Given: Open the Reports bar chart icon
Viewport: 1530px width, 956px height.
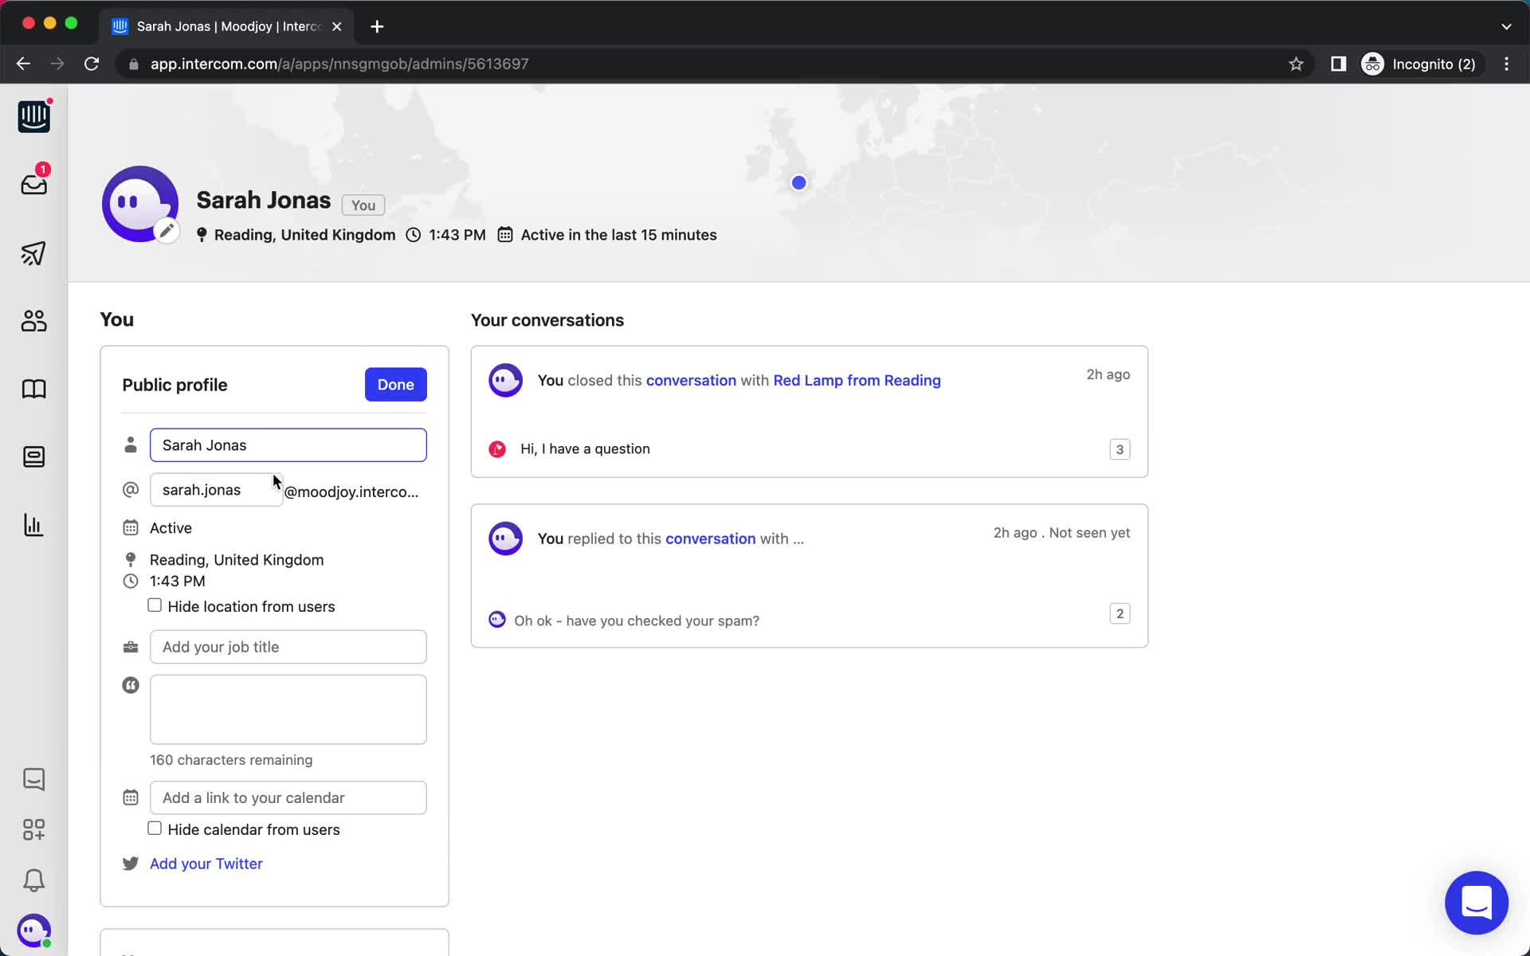Looking at the screenshot, I should [33, 525].
